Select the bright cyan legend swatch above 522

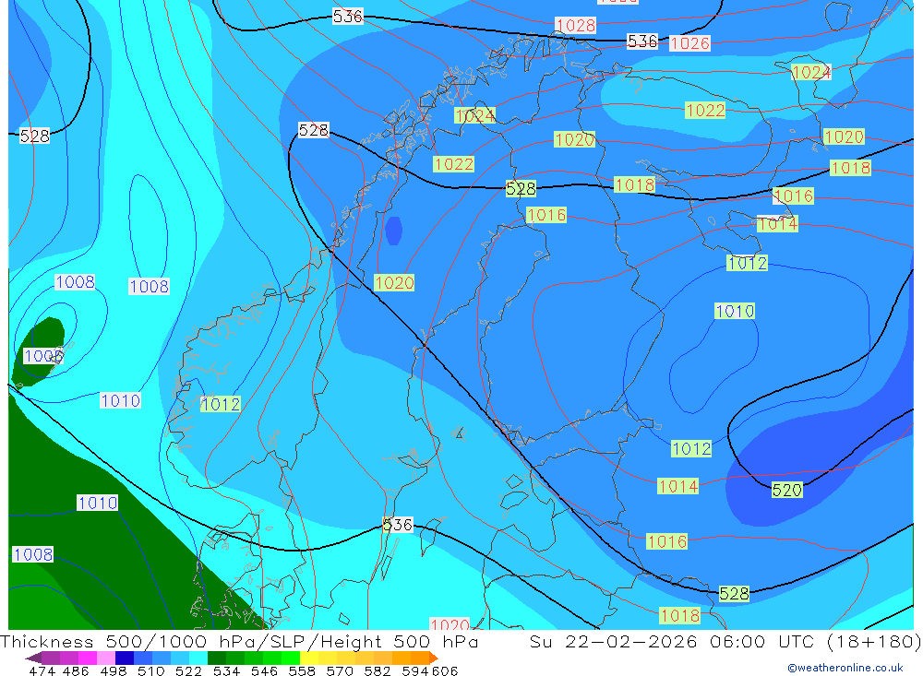coord(198,658)
